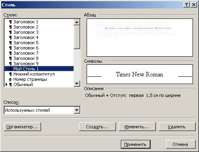The height and width of the screenshot is (152, 199).
Task: Choose the Мой Стиль 1 entry
Action: [39, 69]
